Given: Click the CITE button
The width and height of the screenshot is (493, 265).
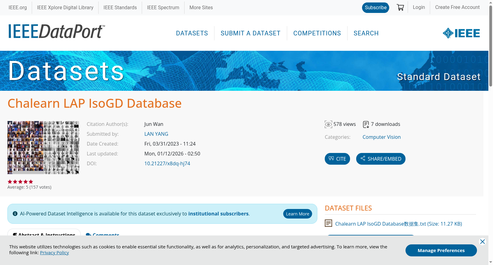Looking at the screenshot, I should pyautogui.click(x=337, y=159).
